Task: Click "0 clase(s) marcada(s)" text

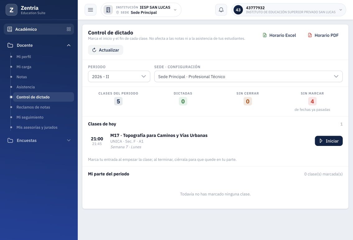Action: pos(323,174)
